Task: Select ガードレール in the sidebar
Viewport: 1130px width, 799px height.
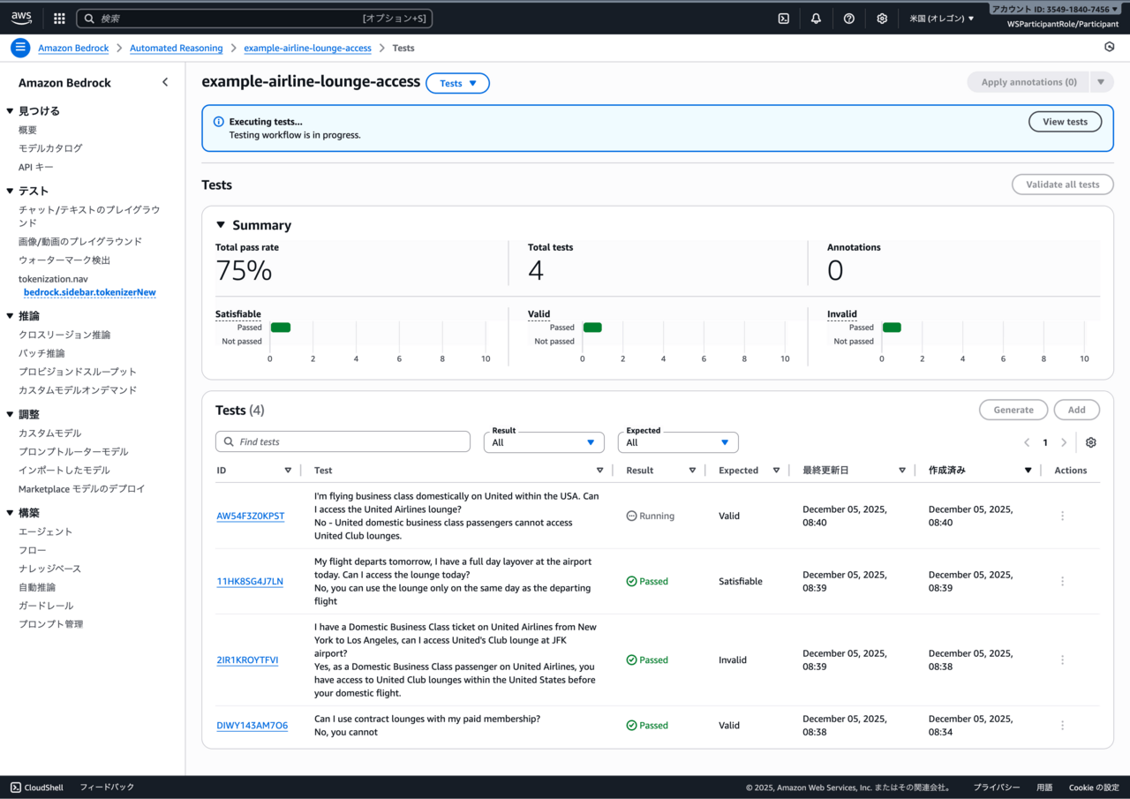Action: [46, 606]
